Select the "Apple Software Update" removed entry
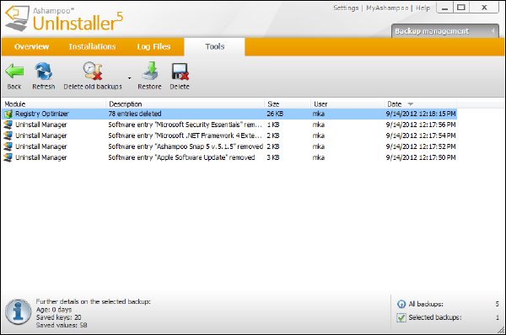This screenshot has width=506, height=335. point(181,157)
